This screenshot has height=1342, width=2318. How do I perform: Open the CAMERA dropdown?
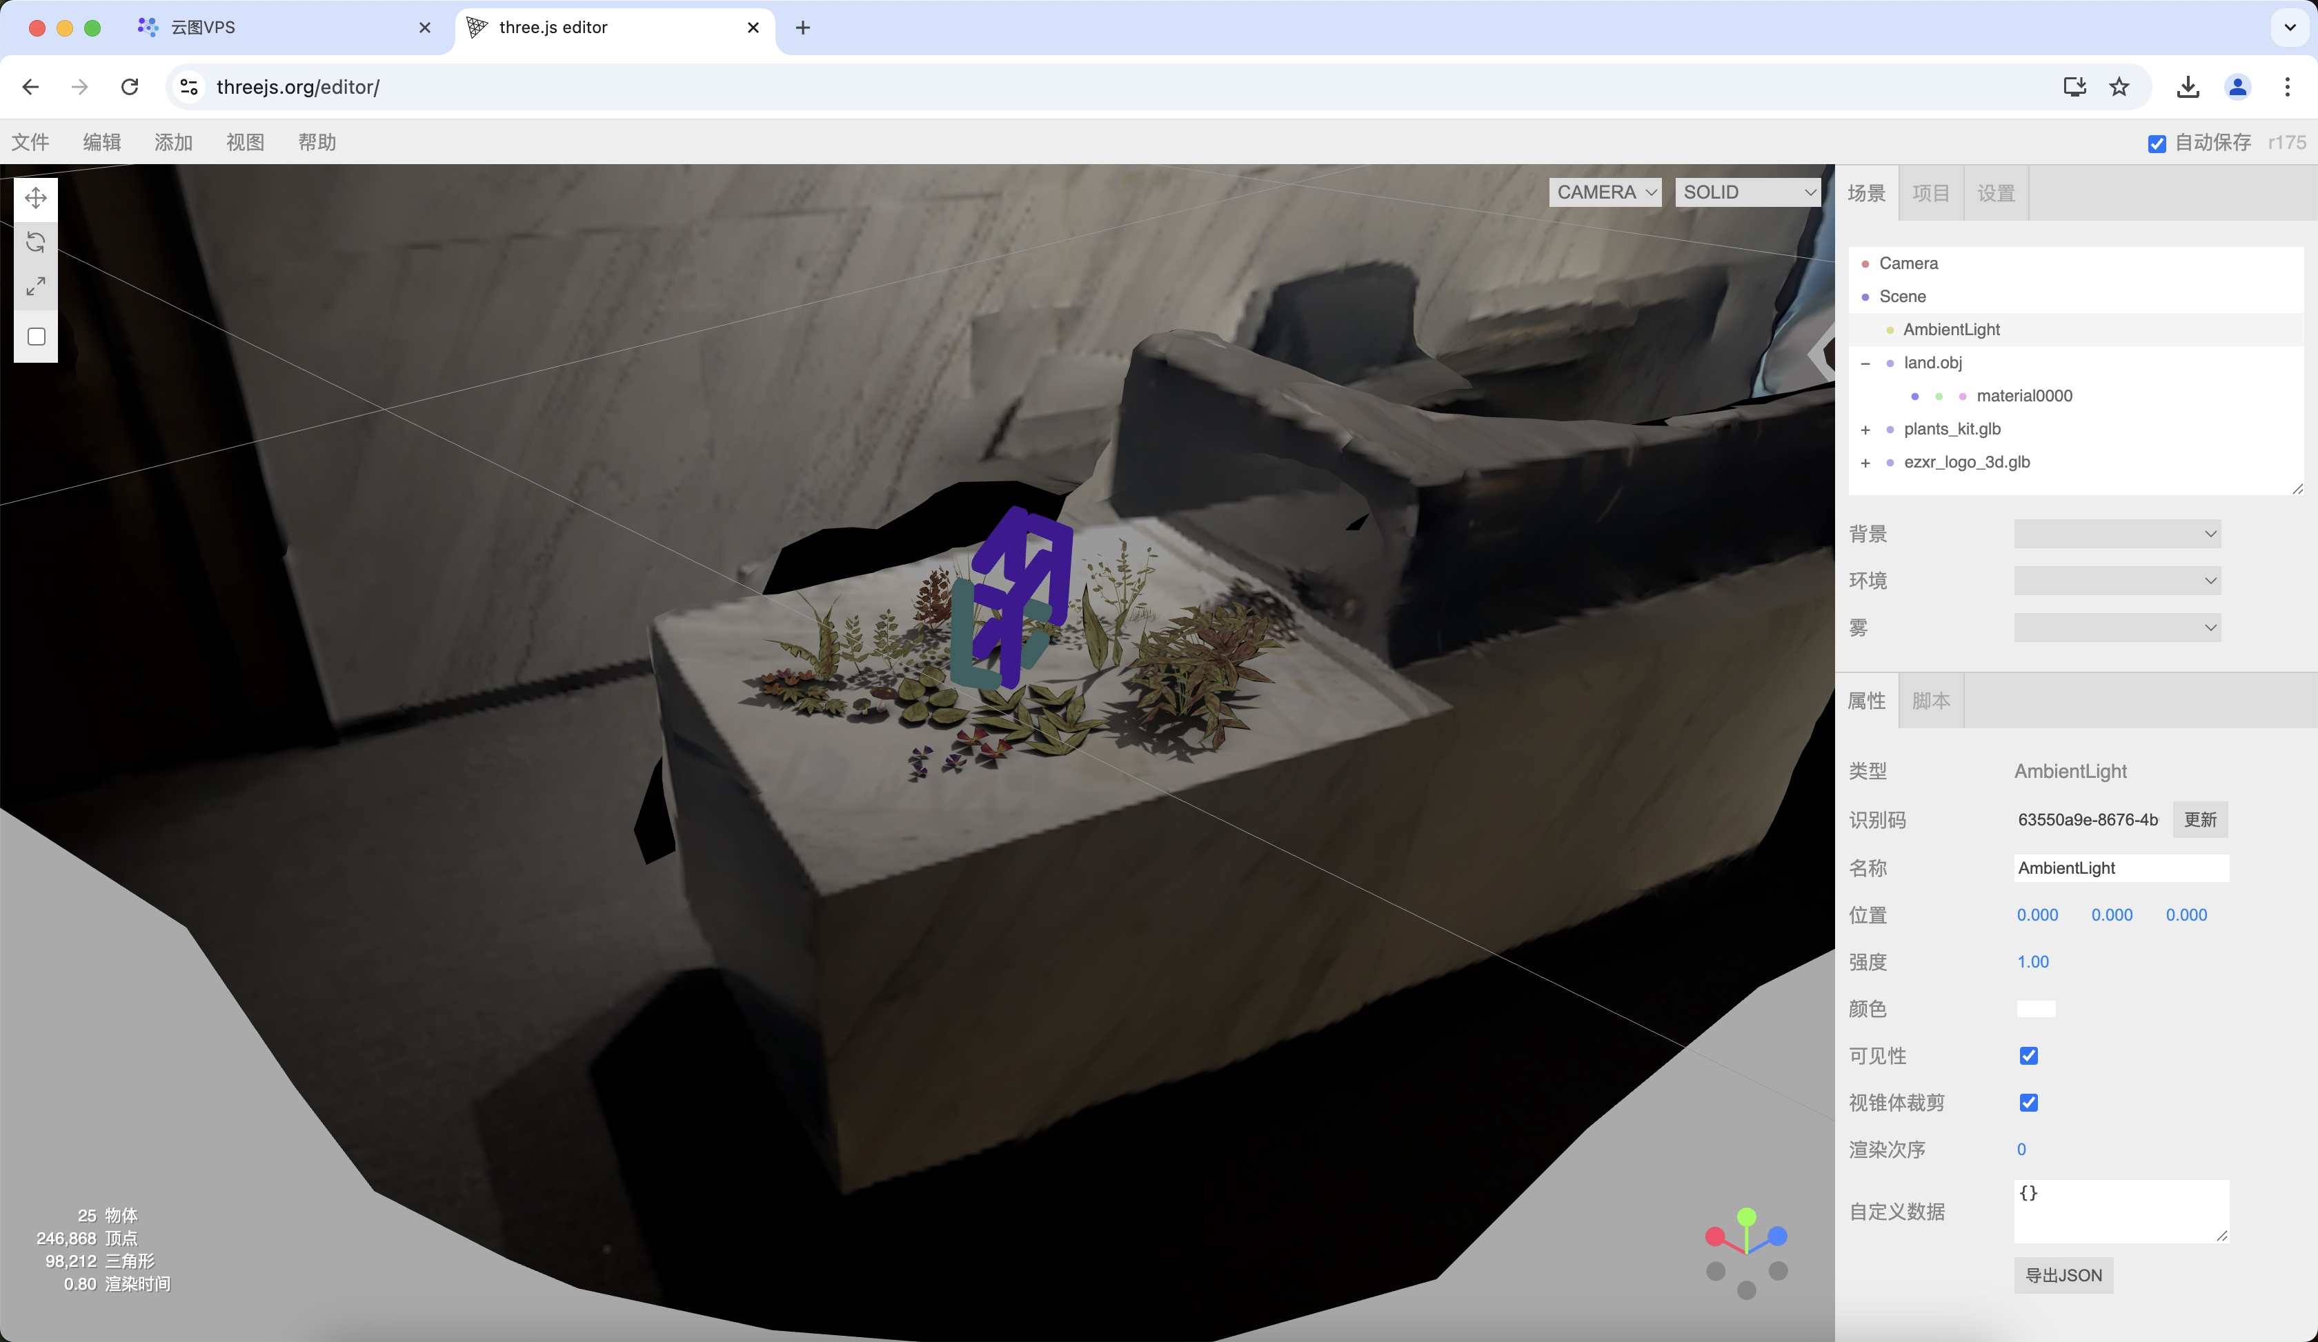click(x=1605, y=192)
